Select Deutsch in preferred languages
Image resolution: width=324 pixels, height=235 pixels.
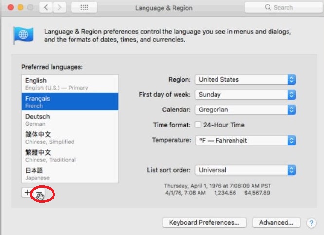pyautogui.click(x=70, y=120)
